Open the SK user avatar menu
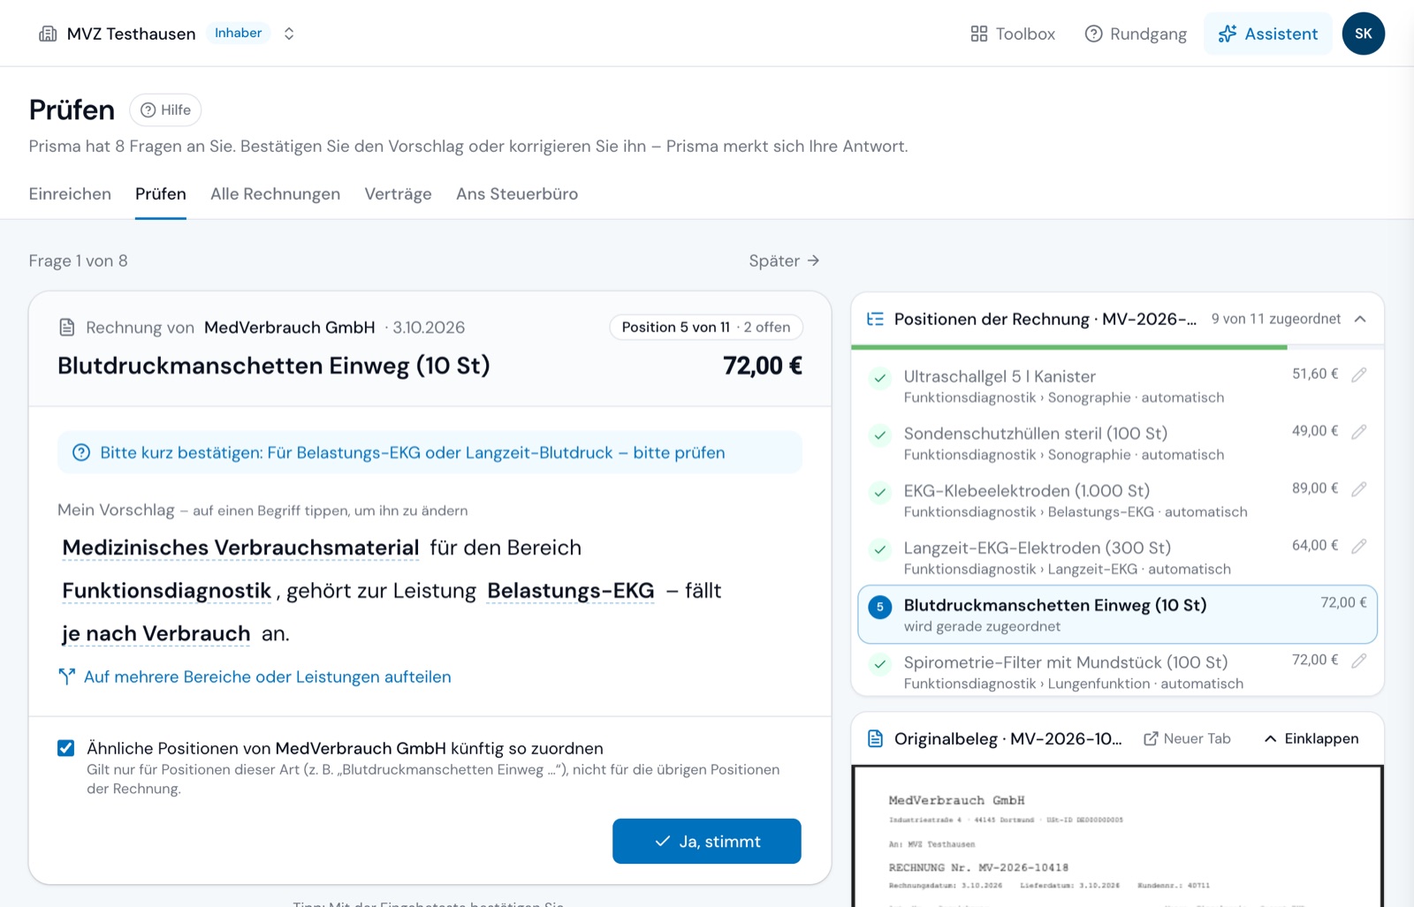 1364,34
